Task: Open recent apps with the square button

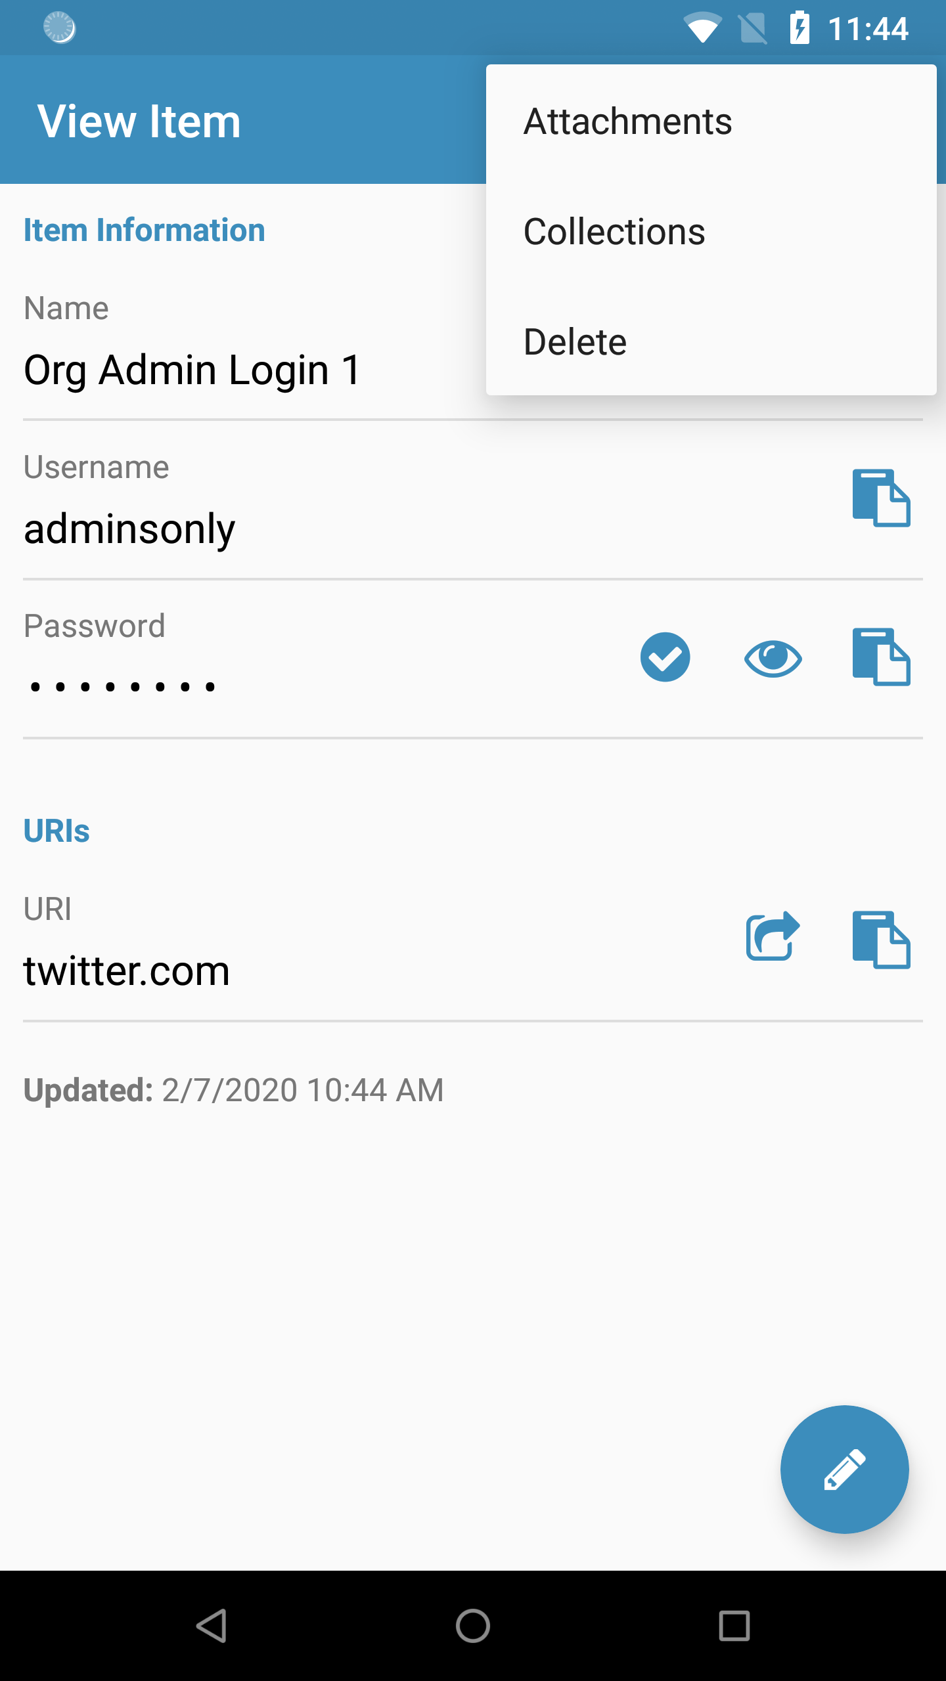Action: point(734,1626)
